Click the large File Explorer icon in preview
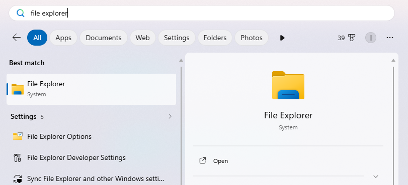The height and width of the screenshot is (185, 408). coord(288,85)
